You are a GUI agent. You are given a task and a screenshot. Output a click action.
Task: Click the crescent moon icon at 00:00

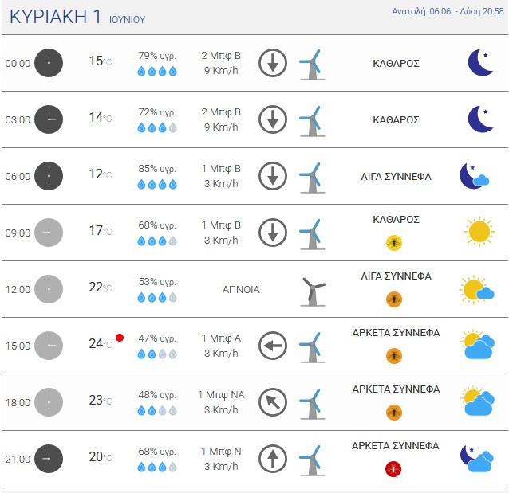(481, 63)
